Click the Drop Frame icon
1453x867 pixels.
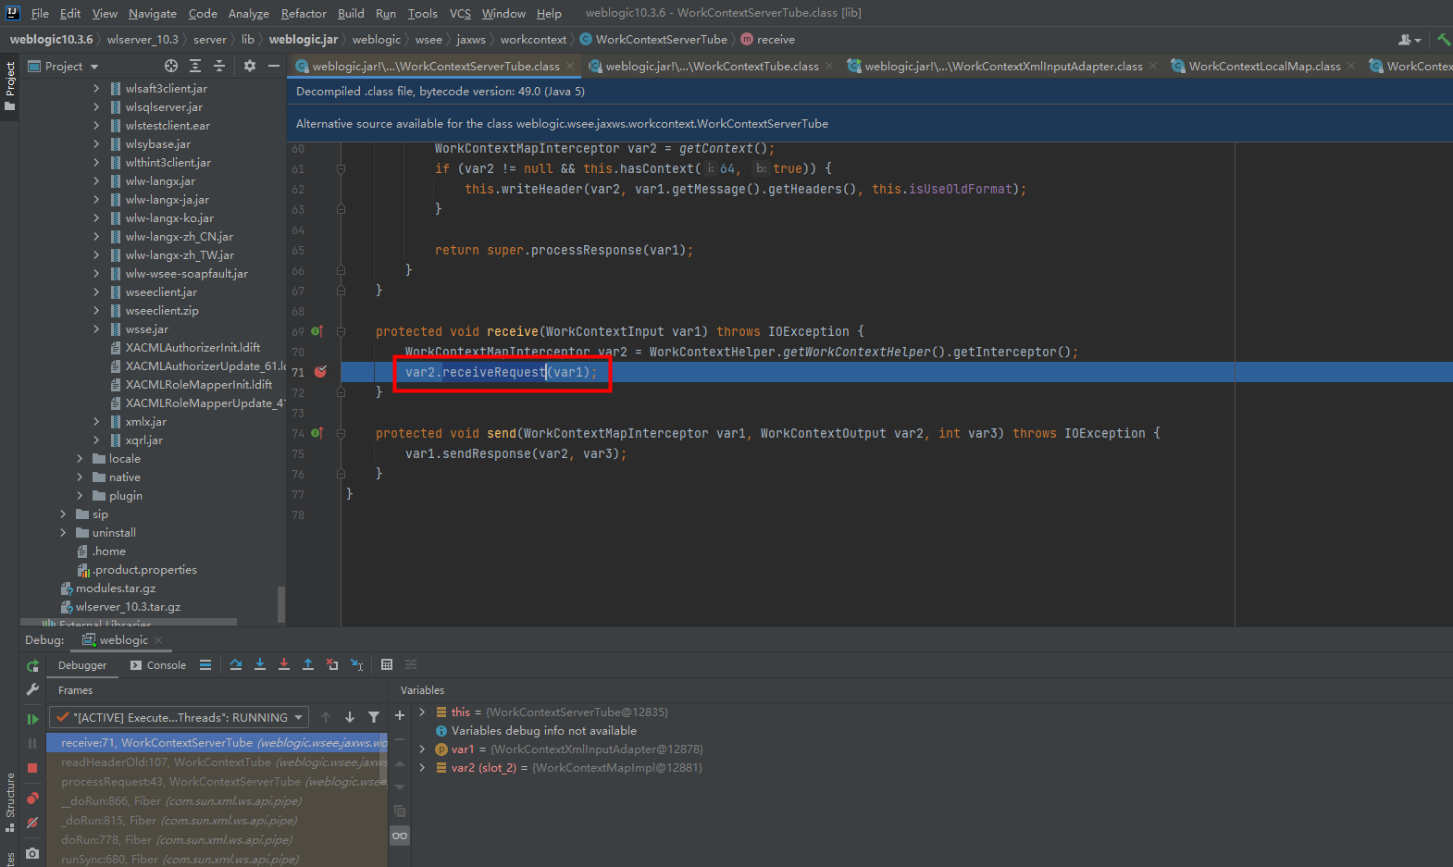point(332,664)
